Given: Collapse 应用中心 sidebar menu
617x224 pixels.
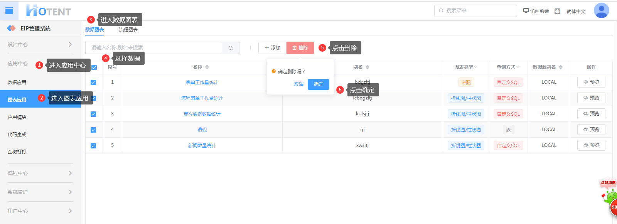Looking at the screenshot, I should 18,63.
